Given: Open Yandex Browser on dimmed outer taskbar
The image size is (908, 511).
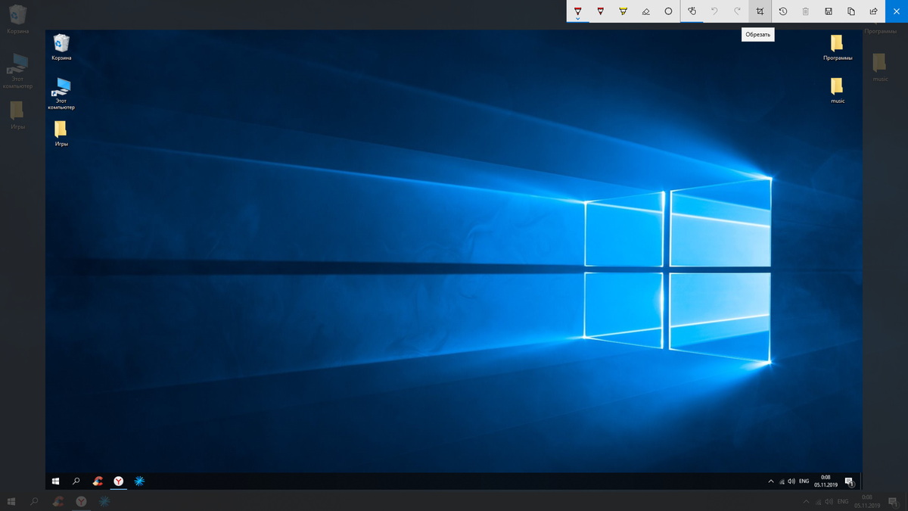Looking at the screenshot, I should [81, 501].
